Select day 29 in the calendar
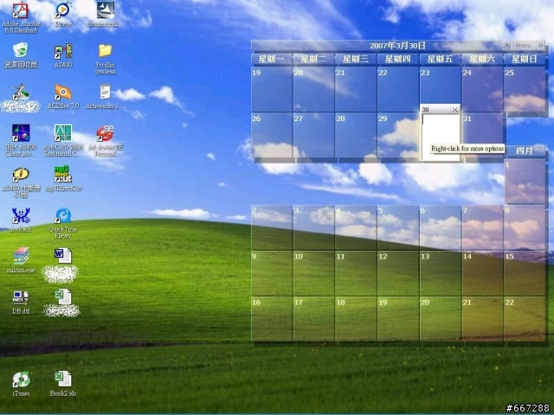The width and height of the screenshot is (554, 415). 398,135
